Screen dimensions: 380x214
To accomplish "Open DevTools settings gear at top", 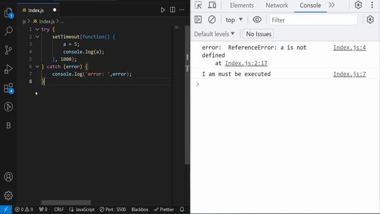I will pyautogui.click(x=358, y=5).
